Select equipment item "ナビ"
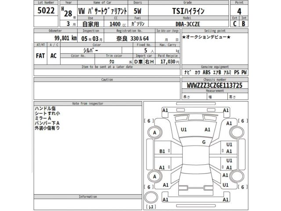Screen dimensions: 281x211 click(x=187, y=72)
